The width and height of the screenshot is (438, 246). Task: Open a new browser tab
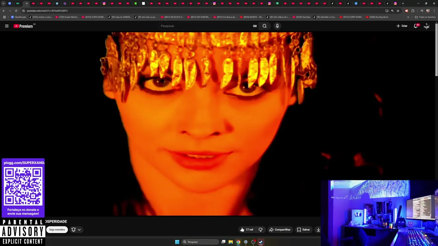pos(403,3)
